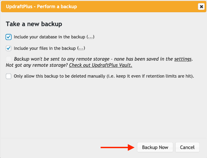Click the Include your files label text

(x=45, y=48)
